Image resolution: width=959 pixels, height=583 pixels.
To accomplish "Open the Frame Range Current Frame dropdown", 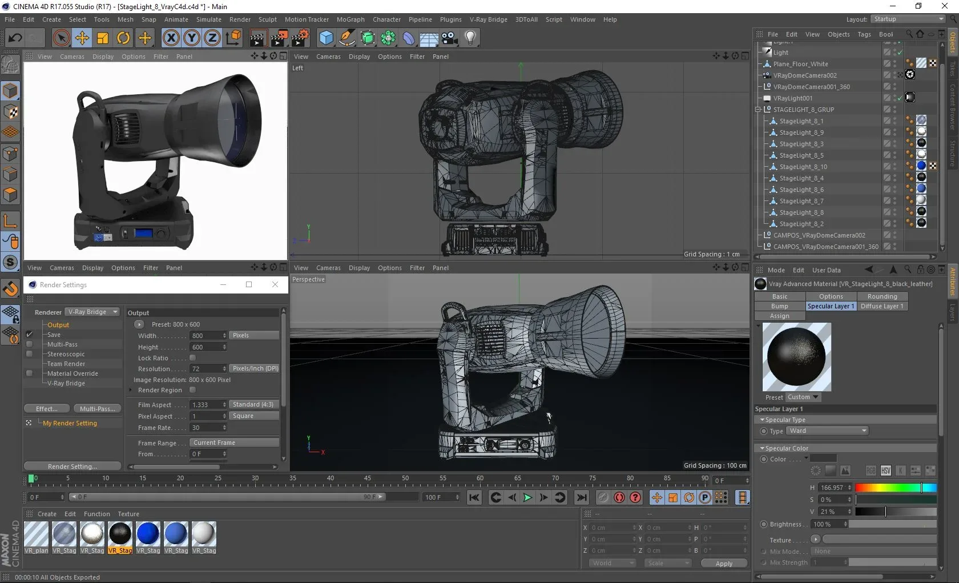I will pyautogui.click(x=234, y=443).
